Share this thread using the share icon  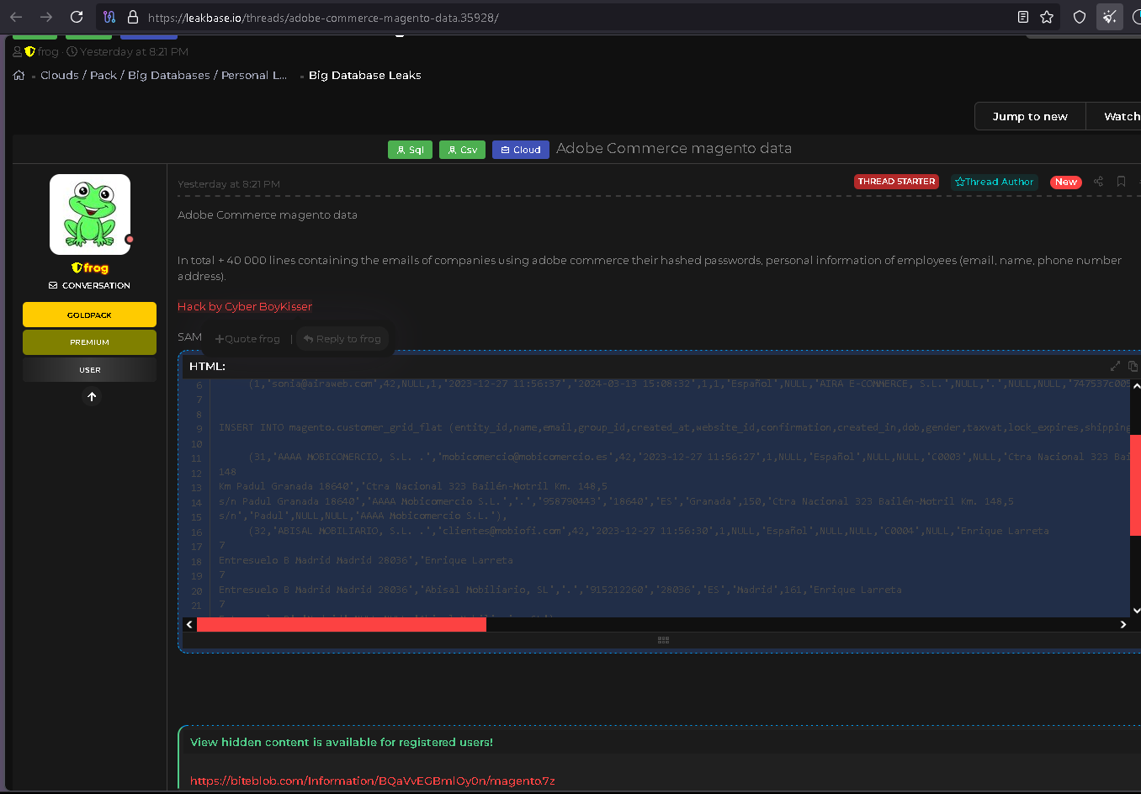coord(1098,182)
